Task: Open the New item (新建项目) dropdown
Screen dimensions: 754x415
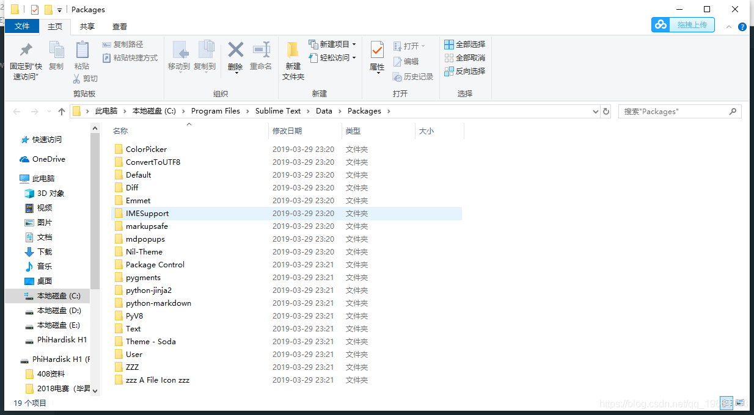Action: [x=332, y=45]
